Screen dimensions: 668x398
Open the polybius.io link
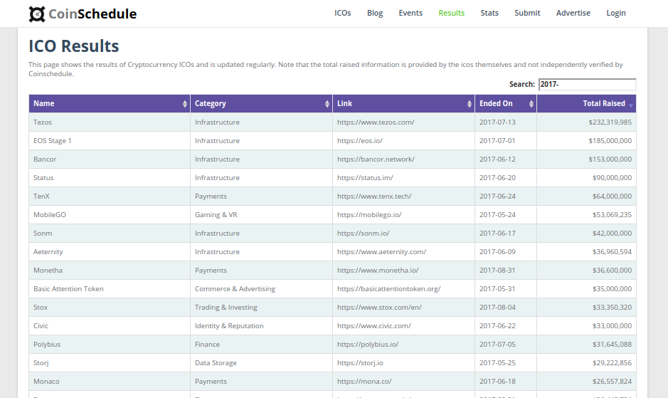368,345
